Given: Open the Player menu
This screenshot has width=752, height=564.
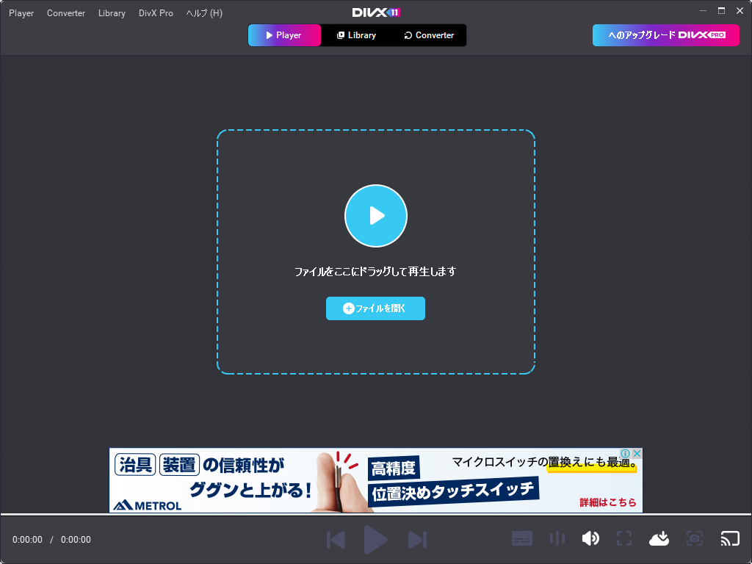Looking at the screenshot, I should tap(21, 12).
